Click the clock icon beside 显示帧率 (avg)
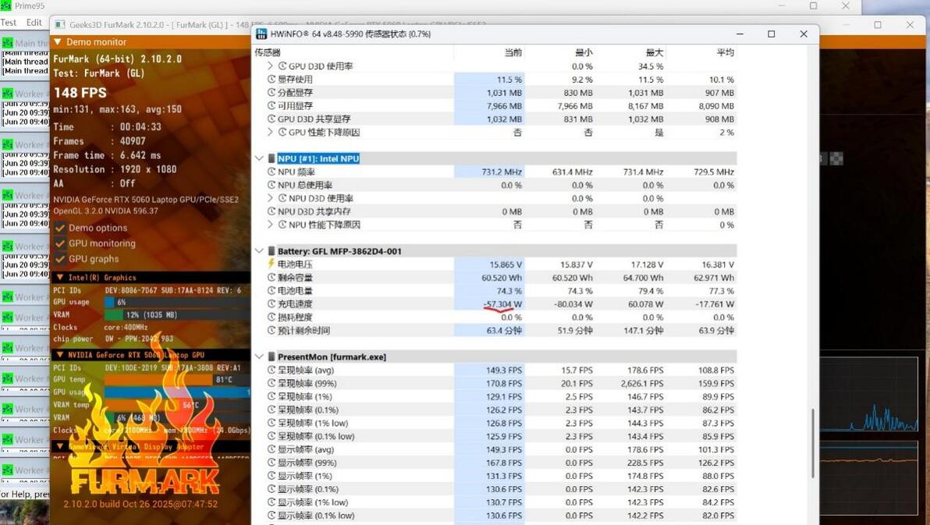This screenshot has width=930, height=525. (x=272, y=449)
